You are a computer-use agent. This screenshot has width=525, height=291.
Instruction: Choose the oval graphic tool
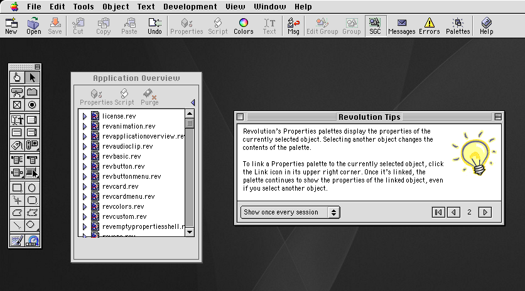click(32, 188)
